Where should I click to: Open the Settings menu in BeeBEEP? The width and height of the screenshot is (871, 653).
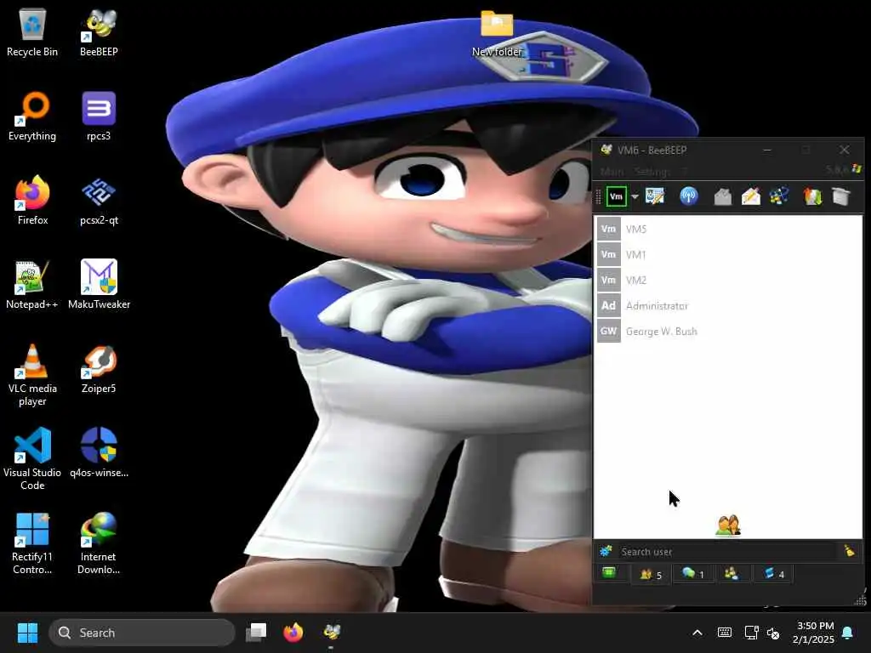[652, 172]
